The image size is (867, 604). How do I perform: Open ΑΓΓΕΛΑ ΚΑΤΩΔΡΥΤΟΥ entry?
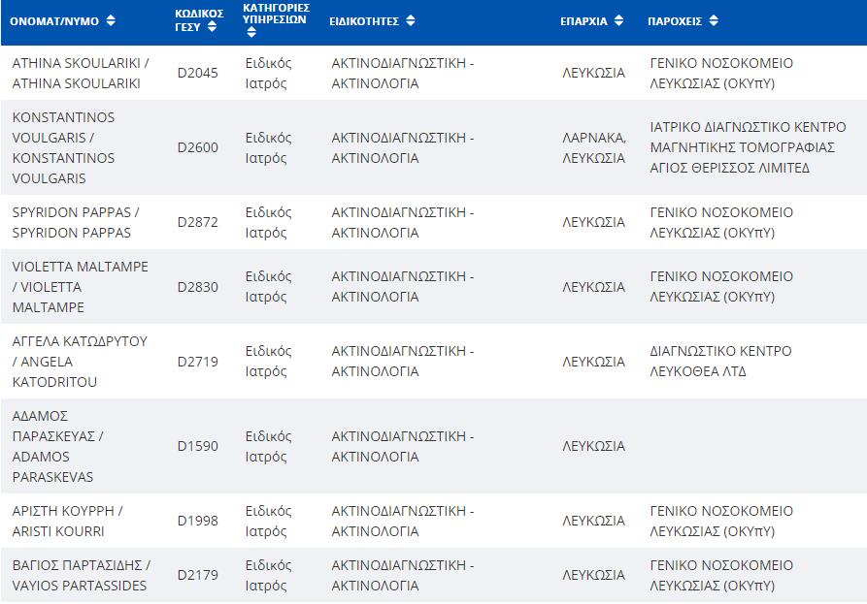[x=80, y=362]
